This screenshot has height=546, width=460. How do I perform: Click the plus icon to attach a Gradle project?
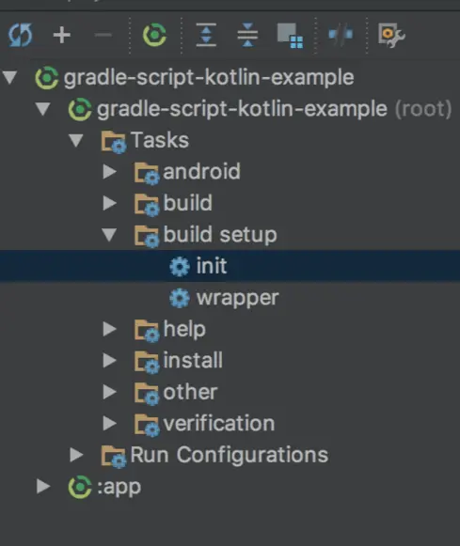[x=62, y=35]
